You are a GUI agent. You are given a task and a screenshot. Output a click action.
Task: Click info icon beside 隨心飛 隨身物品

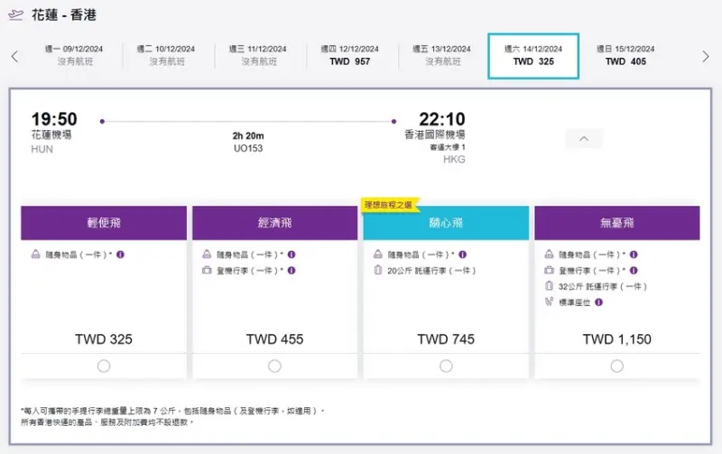(463, 255)
